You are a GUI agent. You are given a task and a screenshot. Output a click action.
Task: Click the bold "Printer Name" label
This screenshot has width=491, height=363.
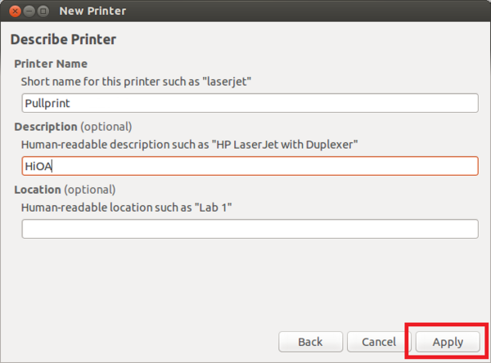coord(51,64)
